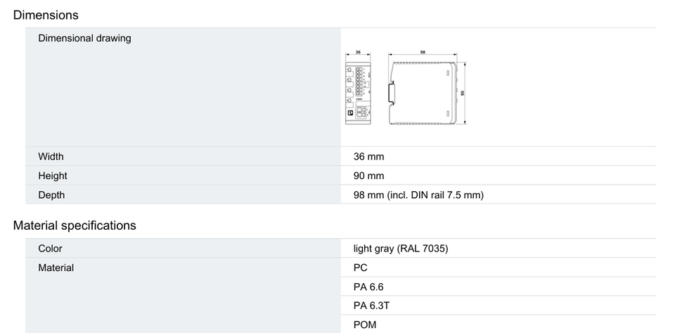This screenshot has width=675, height=333.
Task: Click the Color row label
Action: pos(50,249)
